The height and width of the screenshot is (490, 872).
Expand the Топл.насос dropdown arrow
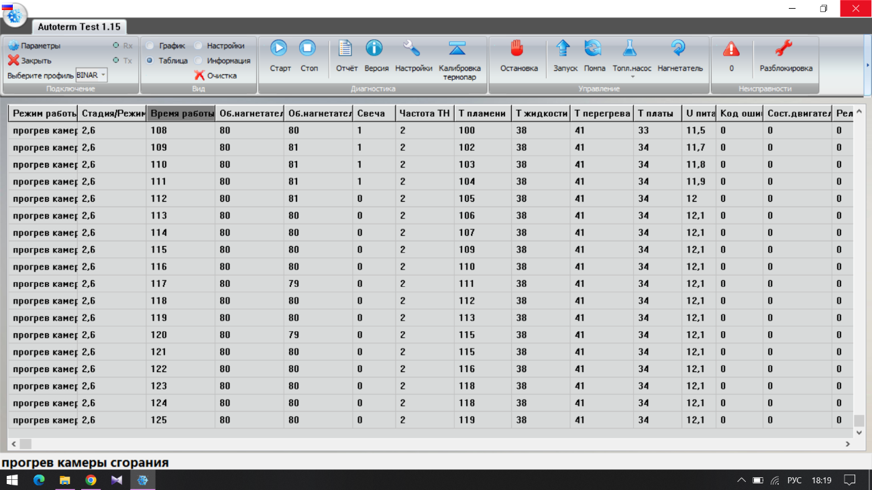tap(631, 76)
